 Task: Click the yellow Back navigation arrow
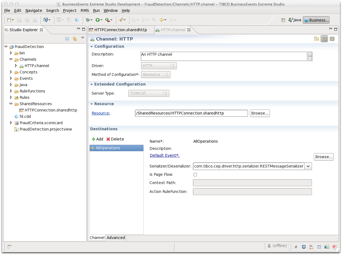pyautogui.click(x=162, y=20)
